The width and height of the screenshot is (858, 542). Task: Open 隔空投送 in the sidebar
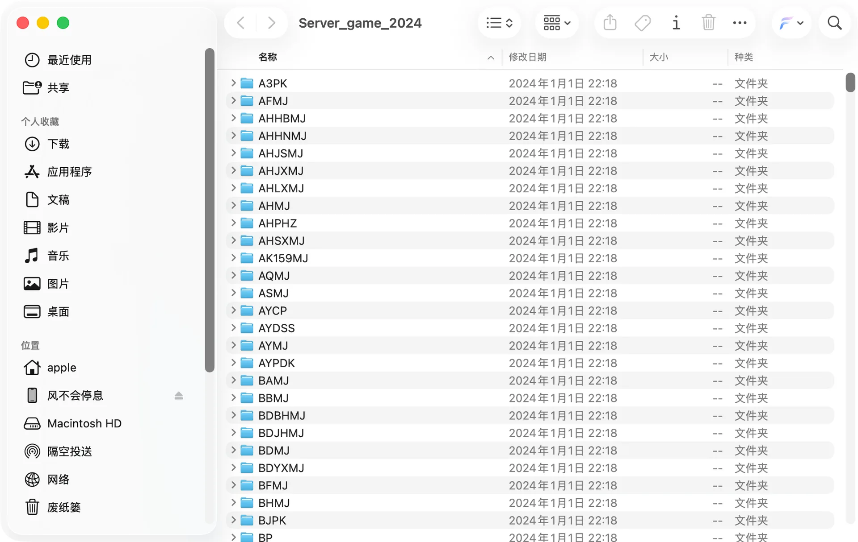pos(69,451)
